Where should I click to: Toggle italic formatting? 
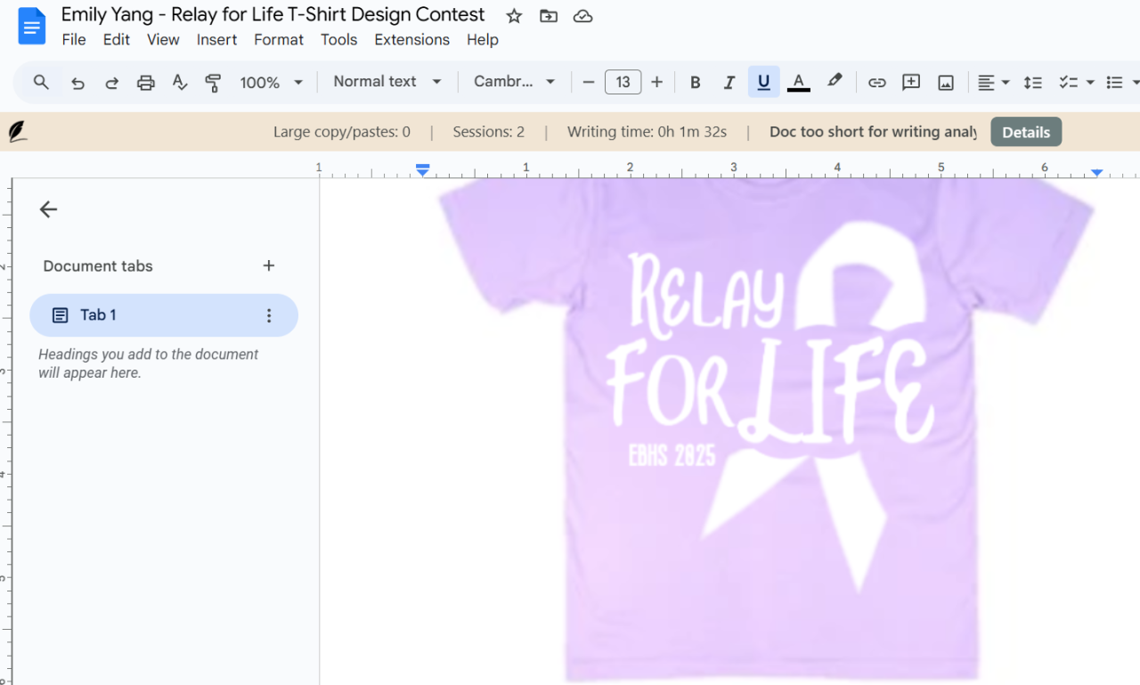tap(729, 83)
